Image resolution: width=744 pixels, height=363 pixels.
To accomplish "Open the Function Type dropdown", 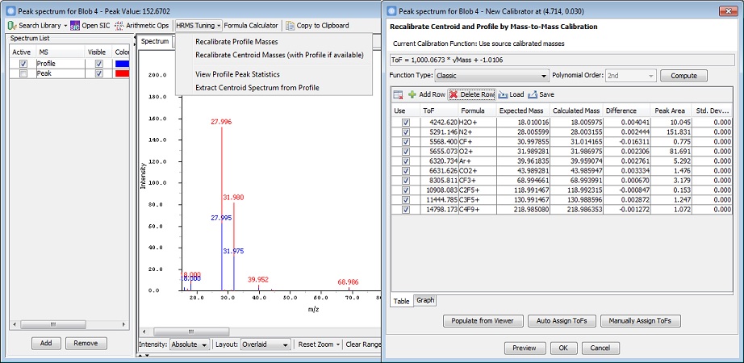I will click(x=491, y=75).
